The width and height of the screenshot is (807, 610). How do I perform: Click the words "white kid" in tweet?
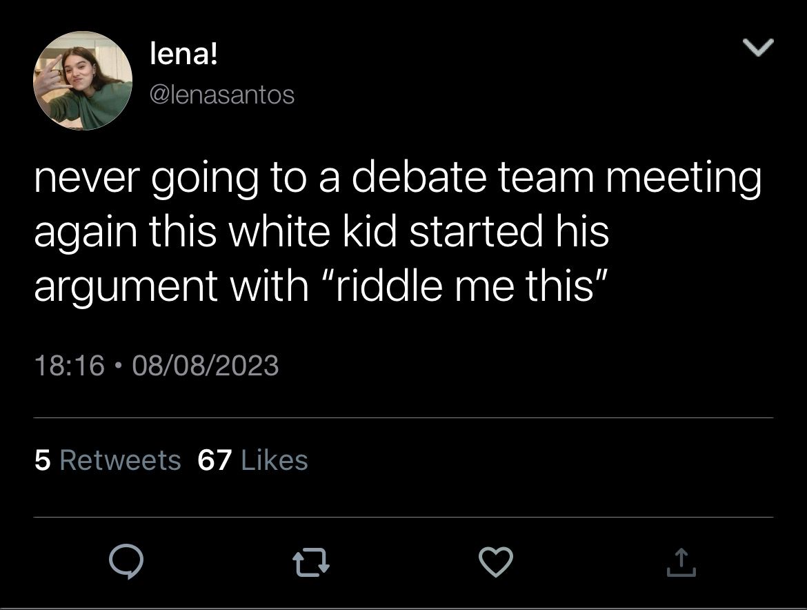coord(312,231)
